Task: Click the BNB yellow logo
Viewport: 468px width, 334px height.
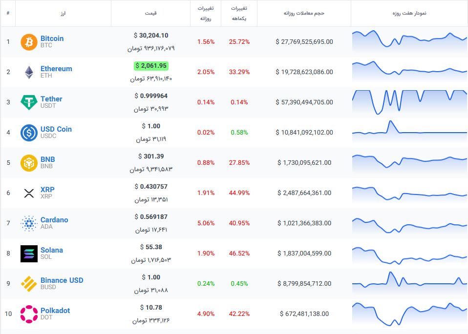Action: click(x=29, y=163)
